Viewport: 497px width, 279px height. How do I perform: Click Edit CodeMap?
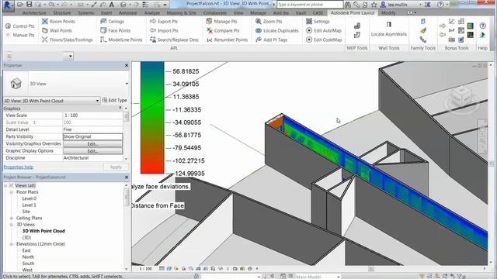coord(324,40)
